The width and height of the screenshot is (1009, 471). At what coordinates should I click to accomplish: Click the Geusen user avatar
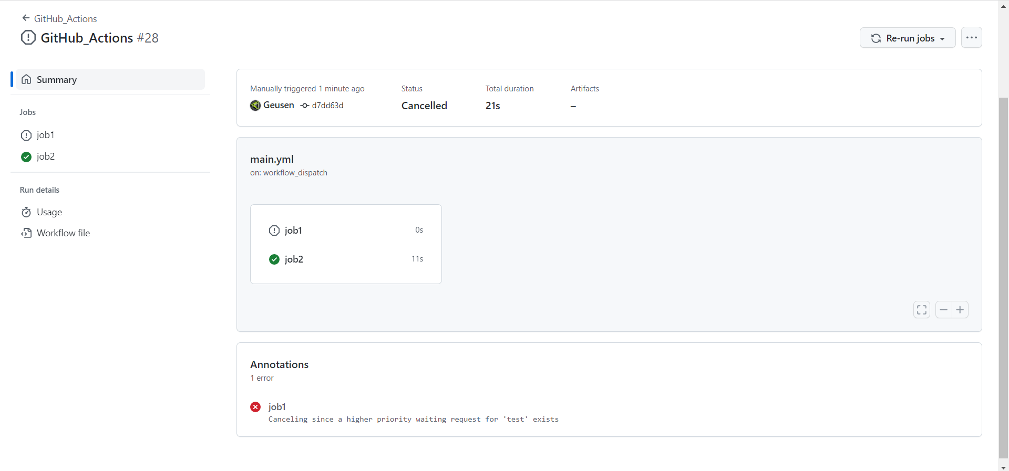pos(255,106)
